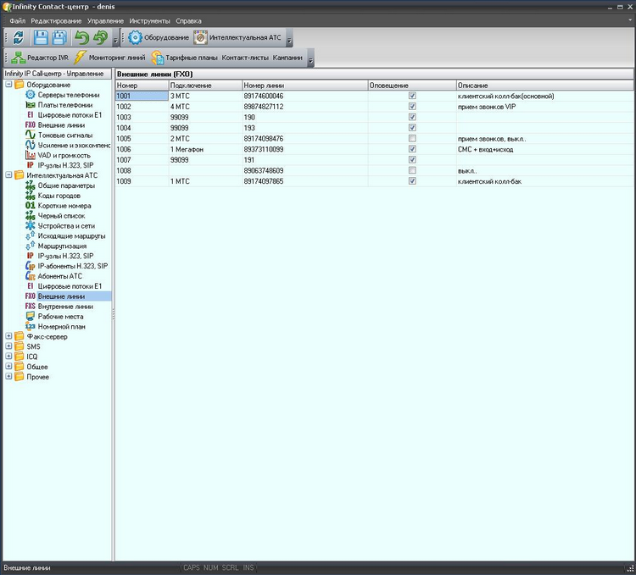Sort by Подключение column header

205,86
